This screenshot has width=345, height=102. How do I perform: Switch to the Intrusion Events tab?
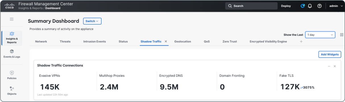(94, 41)
